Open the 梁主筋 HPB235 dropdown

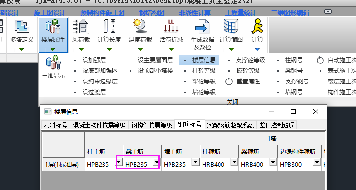157,162
